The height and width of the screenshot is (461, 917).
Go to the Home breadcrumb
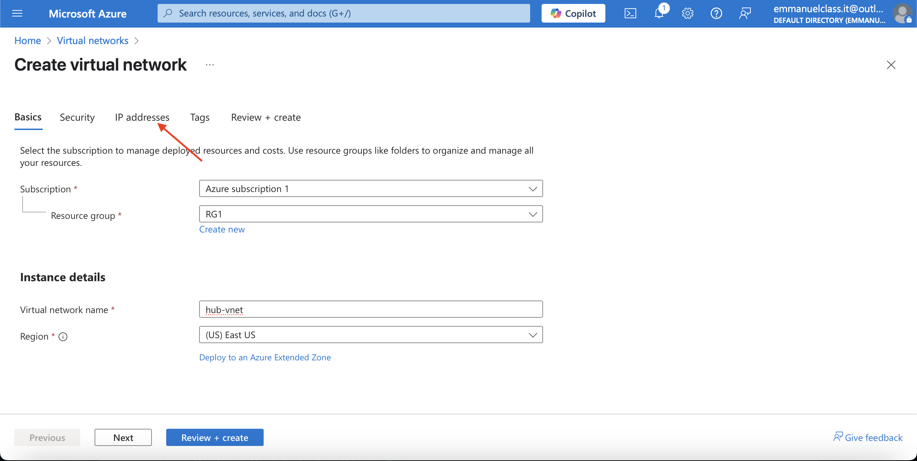point(28,40)
